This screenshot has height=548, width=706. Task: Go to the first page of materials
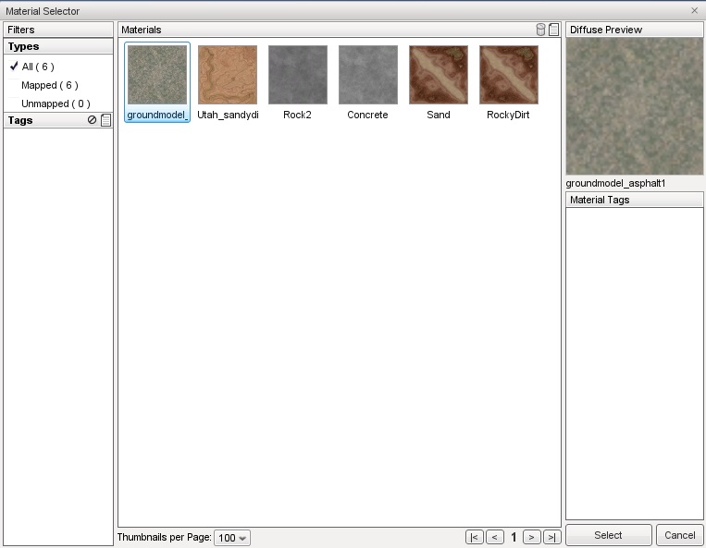point(474,537)
